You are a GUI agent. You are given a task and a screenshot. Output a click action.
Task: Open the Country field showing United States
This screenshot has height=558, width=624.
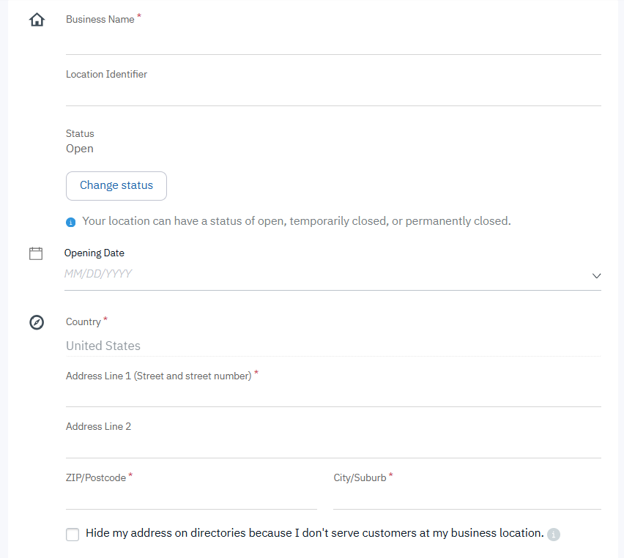333,346
